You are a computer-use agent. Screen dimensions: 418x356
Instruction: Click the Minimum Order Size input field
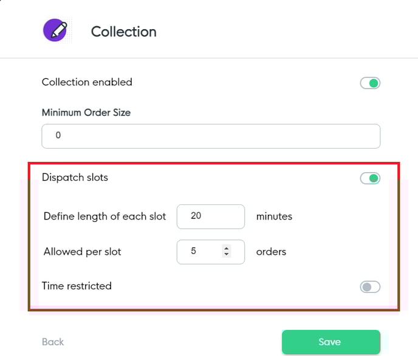click(x=211, y=136)
